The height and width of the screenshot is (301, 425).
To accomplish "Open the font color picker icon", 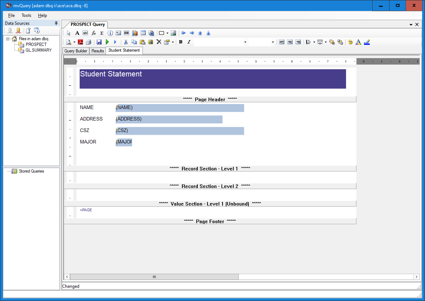I will click(x=358, y=42).
